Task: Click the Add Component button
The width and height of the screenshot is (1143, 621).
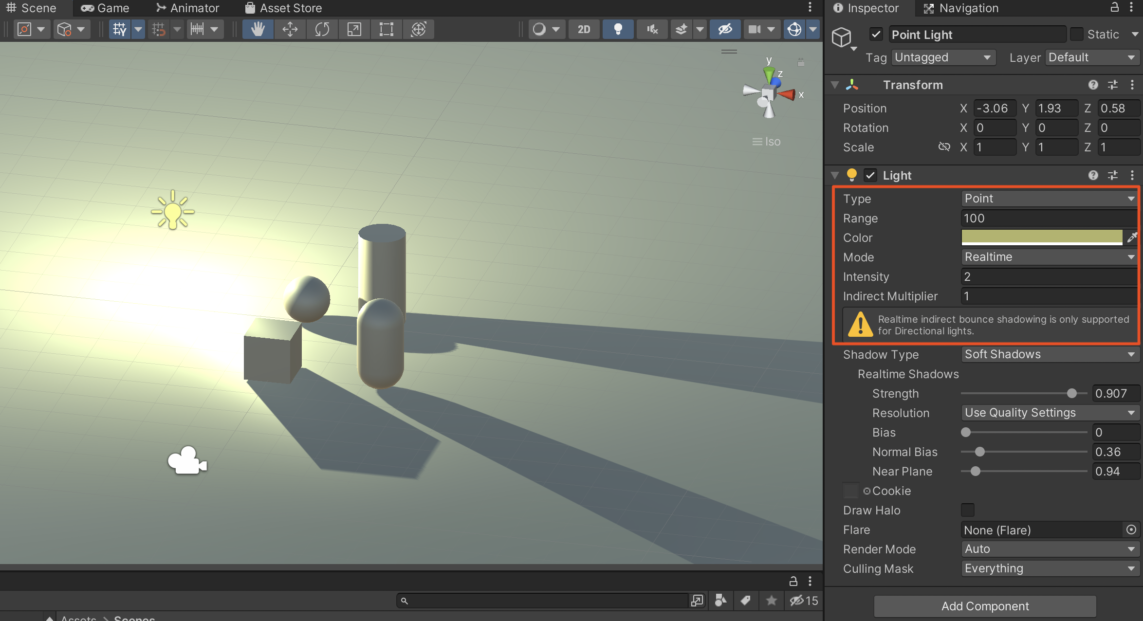Action: point(985,606)
